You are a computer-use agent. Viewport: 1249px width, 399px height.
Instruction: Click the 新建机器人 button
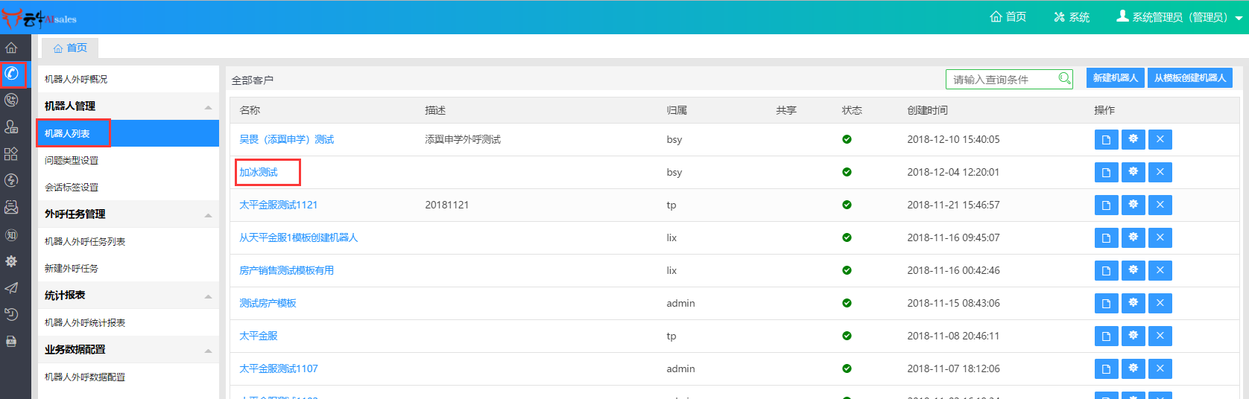click(1115, 78)
